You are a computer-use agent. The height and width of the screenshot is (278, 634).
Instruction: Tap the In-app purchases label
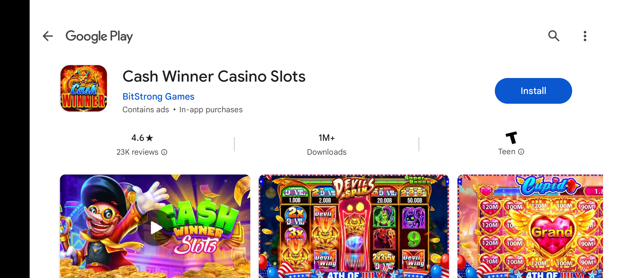click(x=211, y=110)
